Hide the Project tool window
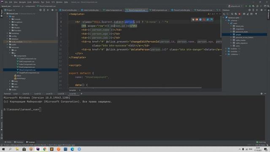270x152 pixels. [56, 10]
